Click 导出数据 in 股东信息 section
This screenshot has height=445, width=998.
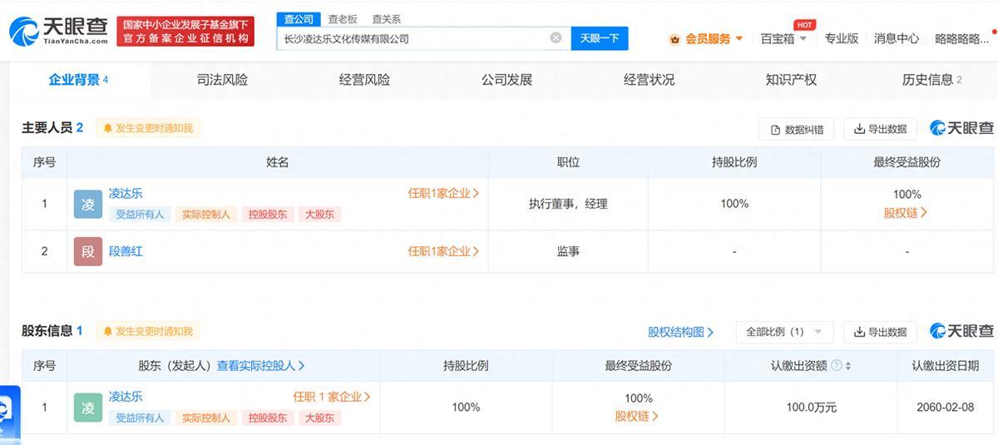(880, 332)
